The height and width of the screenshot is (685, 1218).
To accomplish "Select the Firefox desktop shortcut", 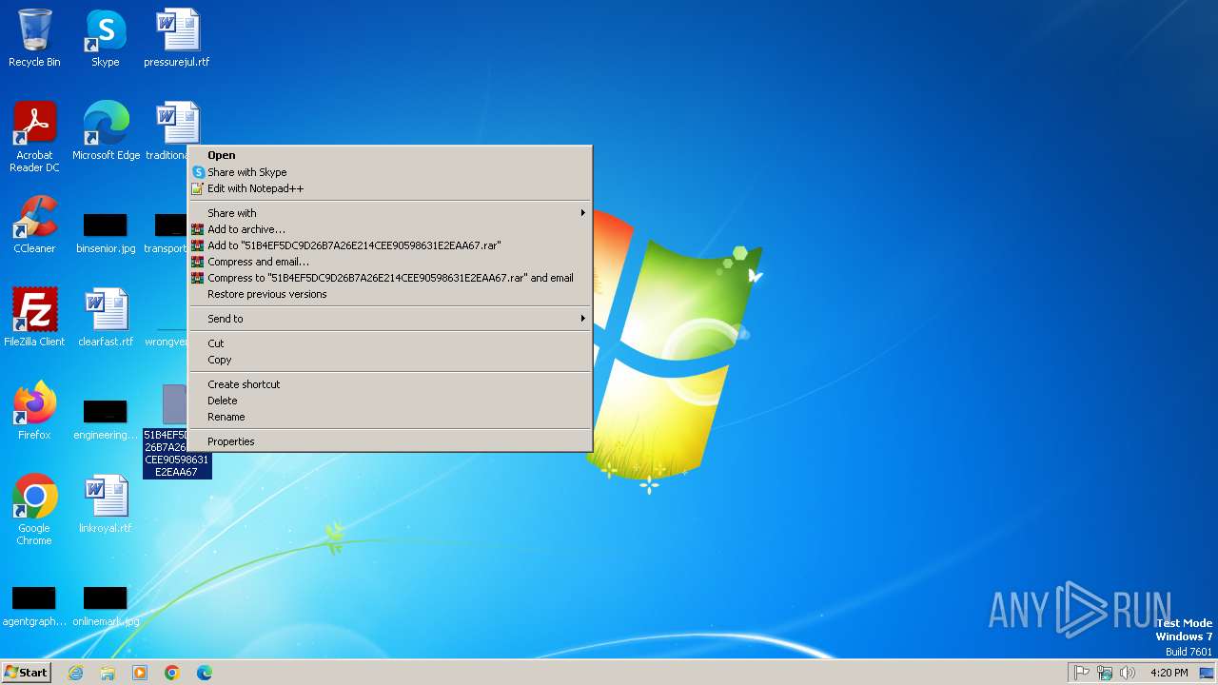I will [34, 411].
